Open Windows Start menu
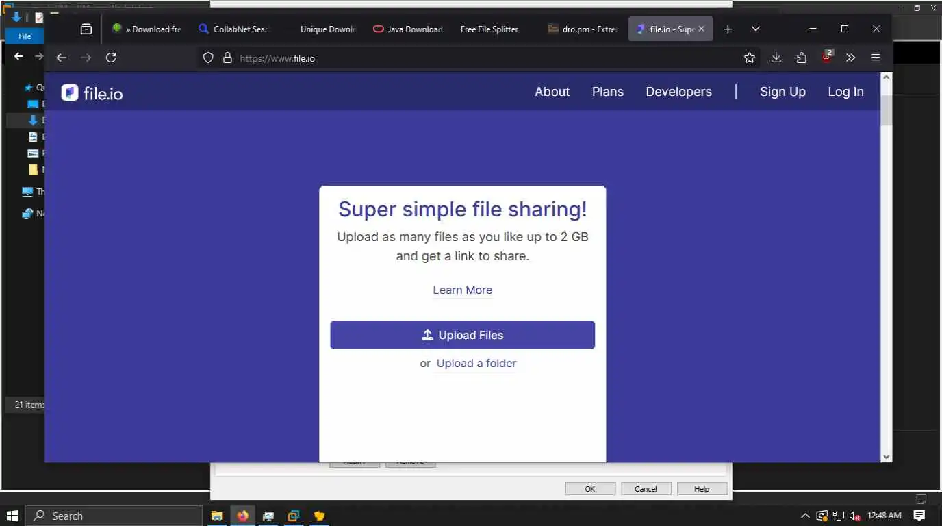This screenshot has width=942, height=526. (12, 516)
